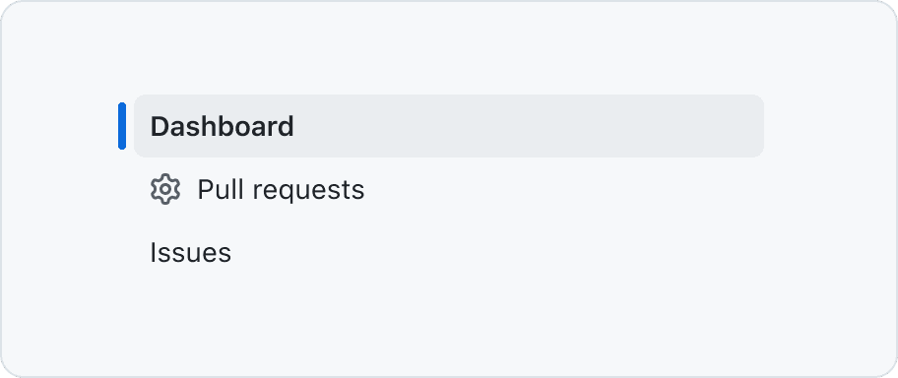
Task: Select Pull requests in the sidebar
Action: 449,189
